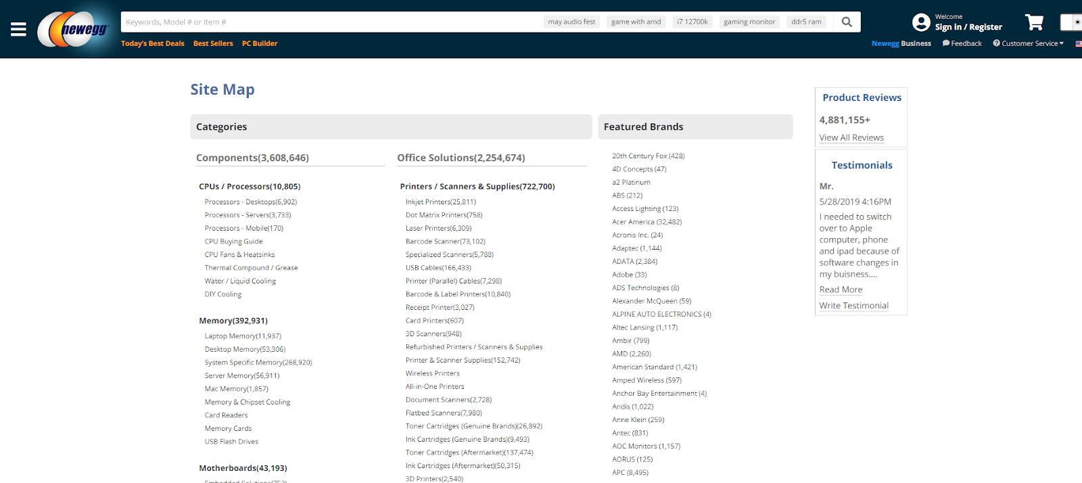This screenshot has width=1082, height=483.
Task: Open Barcode Scanner link
Action: point(446,241)
